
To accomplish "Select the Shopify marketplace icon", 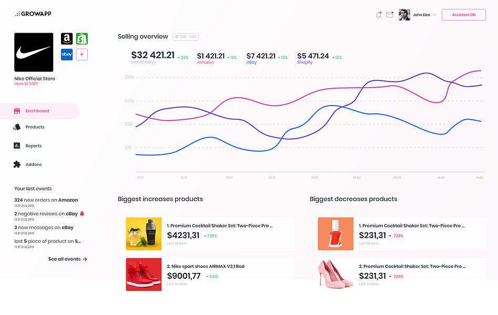I will click(x=82, y=39).
